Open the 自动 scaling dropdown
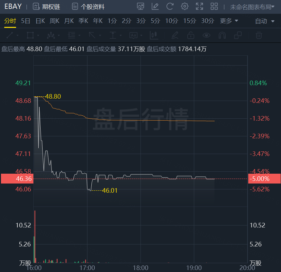281x272 pixels. [265, 21]
